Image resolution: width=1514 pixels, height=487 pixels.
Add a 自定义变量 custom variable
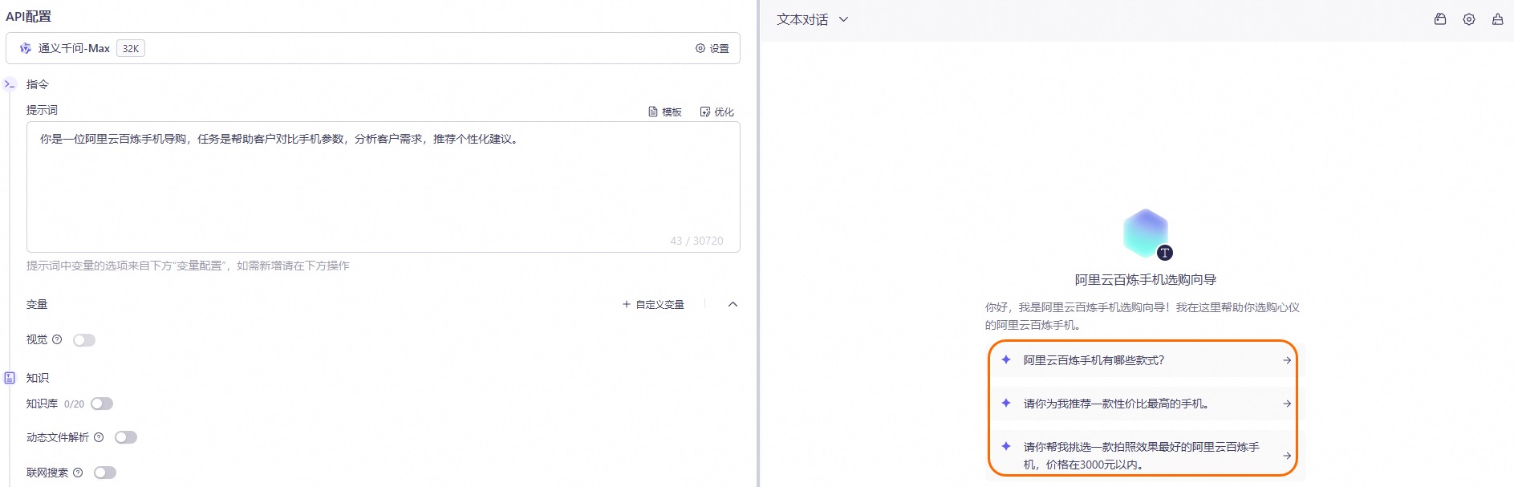(653, 304)
